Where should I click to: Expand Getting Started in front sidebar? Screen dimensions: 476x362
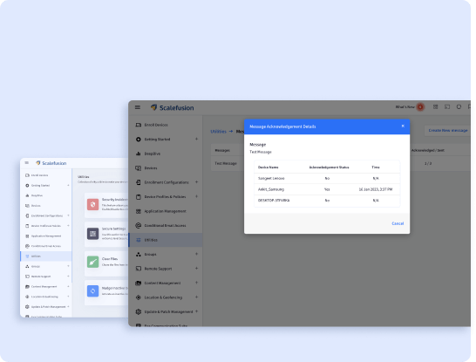(197, 139)
